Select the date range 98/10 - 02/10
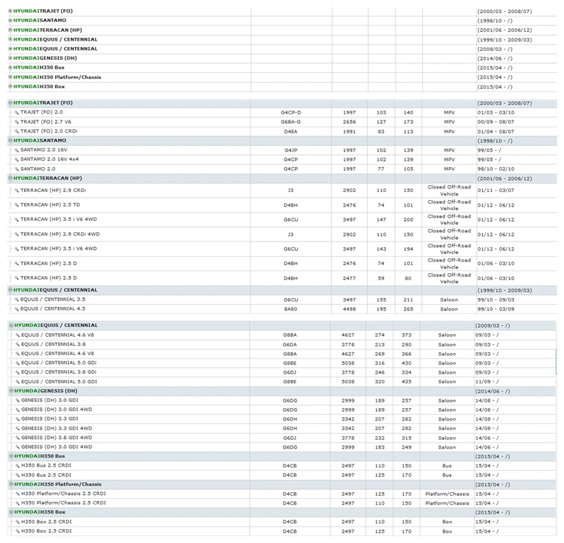This screenshot has height=543, width=564. click(x=496, y=169)
